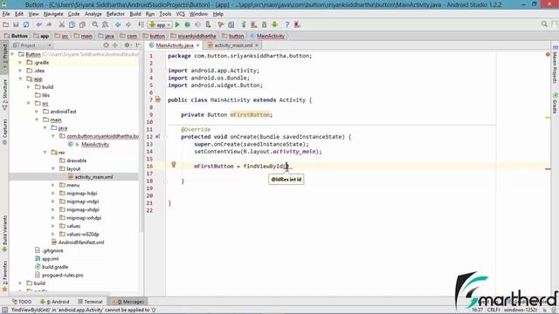Image resolution: width=559 pixels, height=314 pixels.
Task: Collapse the res folder
Action: 45,153
